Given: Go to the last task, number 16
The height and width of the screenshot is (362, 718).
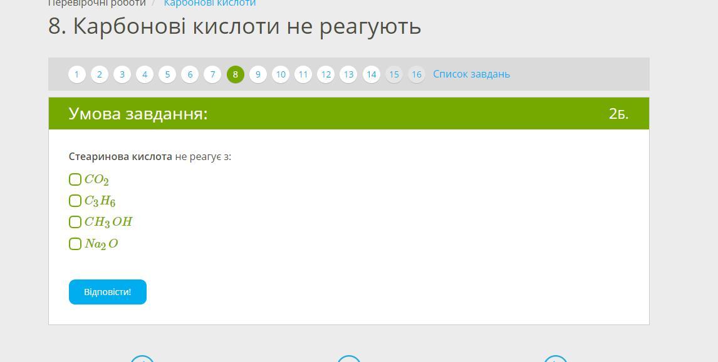Looking at the screenshot, I should coord(417,74).
